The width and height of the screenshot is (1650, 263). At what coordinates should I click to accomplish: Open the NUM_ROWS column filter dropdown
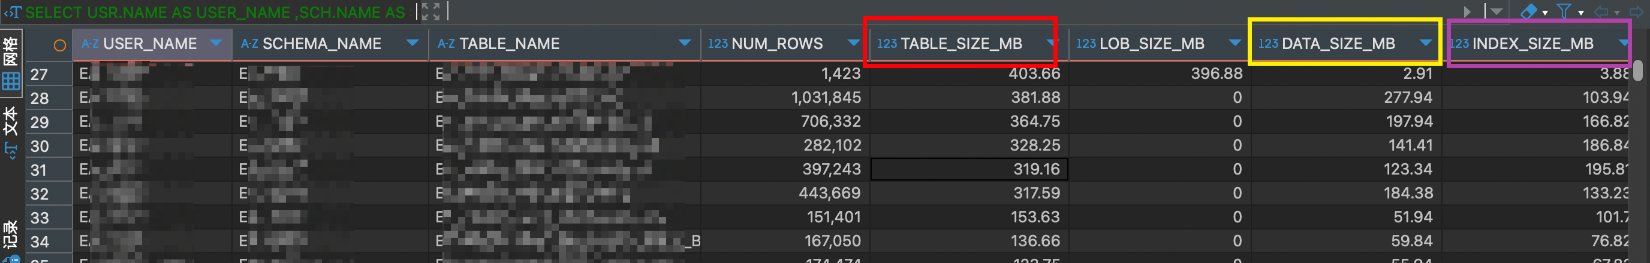tap(853, 43)
